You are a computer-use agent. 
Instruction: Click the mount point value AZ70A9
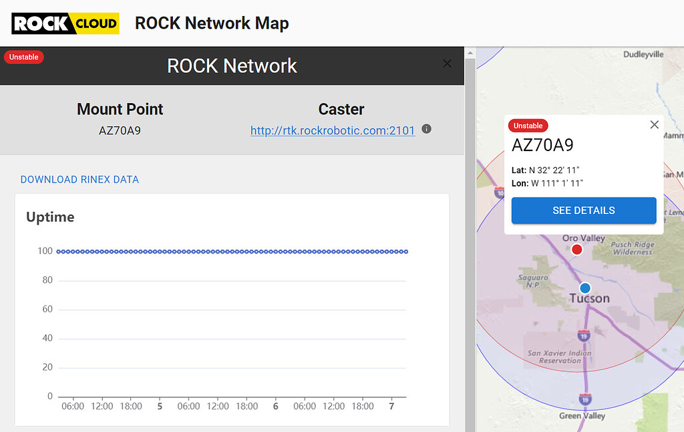coord(120,130)
